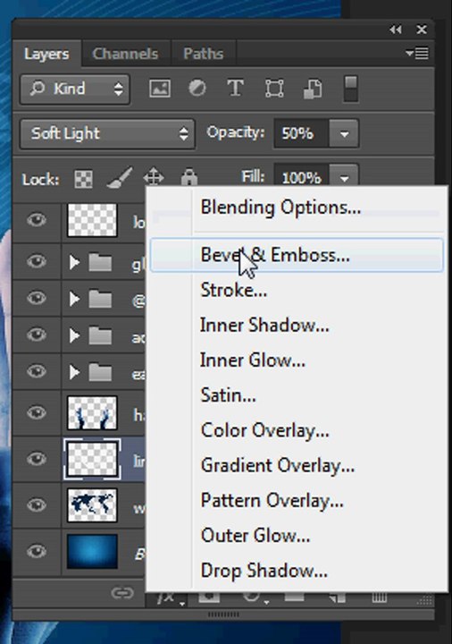The width and height of the screenshot is (452, 644).
Task: Click the adjustment layer filter icon
Action: 197,89
